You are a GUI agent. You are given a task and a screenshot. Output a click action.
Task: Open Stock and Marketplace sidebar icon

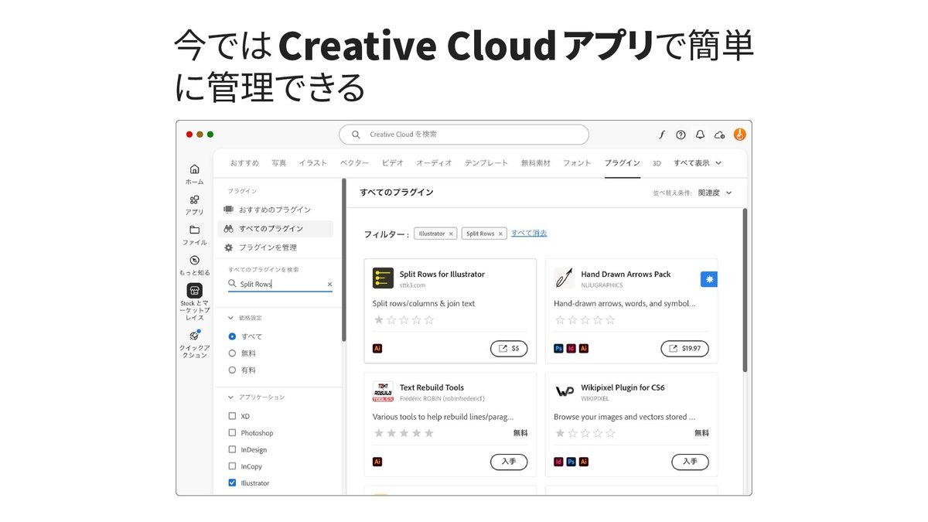point(194,291)
